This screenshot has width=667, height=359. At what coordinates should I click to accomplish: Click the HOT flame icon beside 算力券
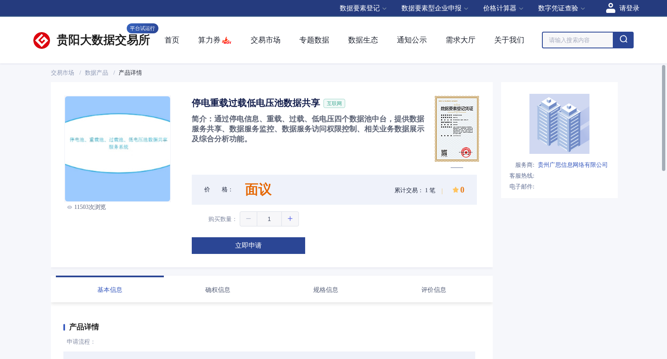(x=227, y=40)
